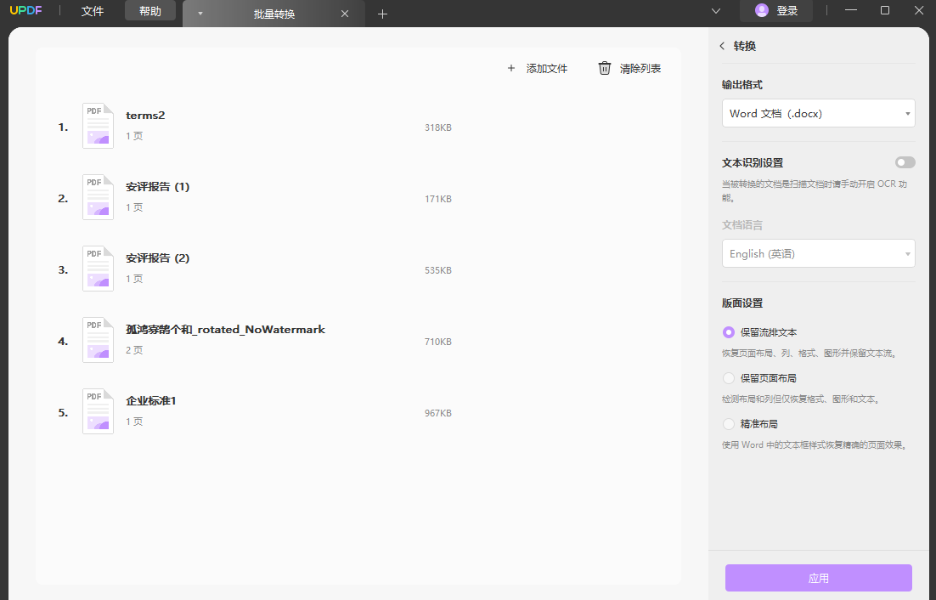Click the 添加文件 plus icon

[510, 68]
